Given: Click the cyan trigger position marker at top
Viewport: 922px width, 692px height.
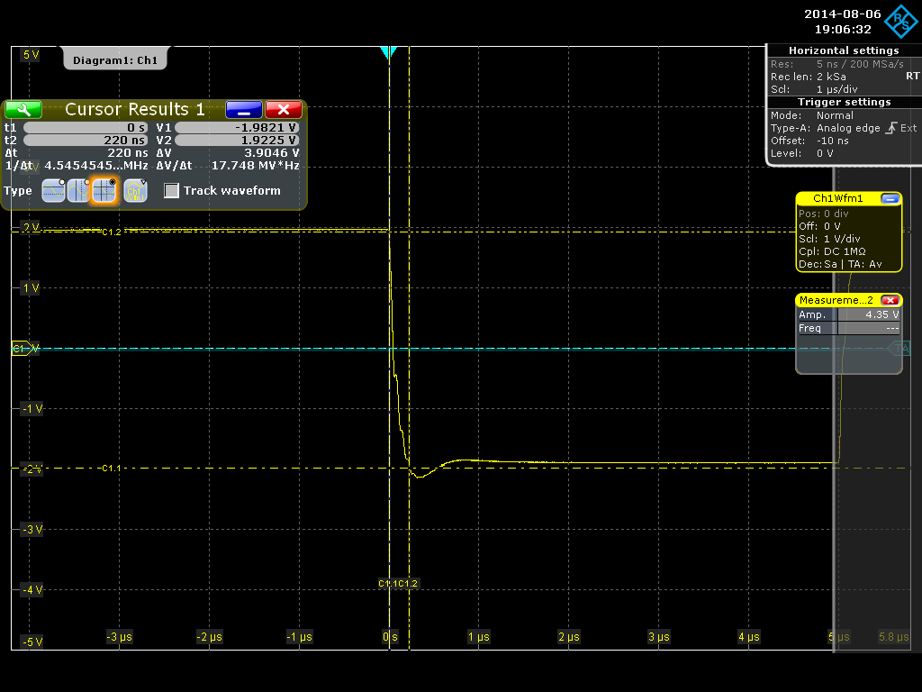Looking at the screenshot, I should tap(388, 53).
